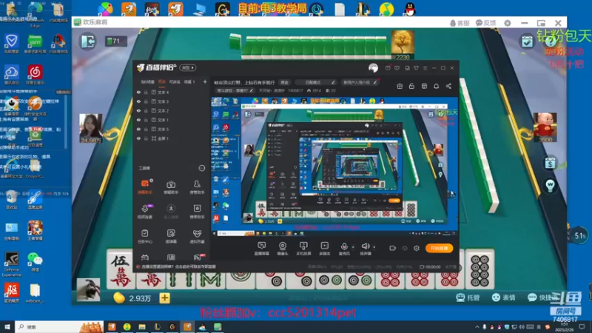Screen dimensions: 592x333
Task: Select the 全屏 1 source row
Action: [x=172, y=138]
